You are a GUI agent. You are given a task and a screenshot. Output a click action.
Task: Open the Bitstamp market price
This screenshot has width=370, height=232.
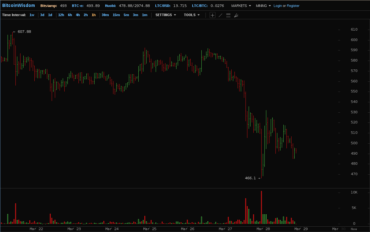(x=53, y=6)
